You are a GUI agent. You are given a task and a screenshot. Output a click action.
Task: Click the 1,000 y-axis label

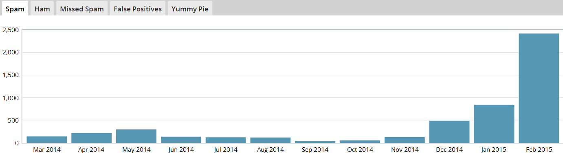tap(10, 97)
